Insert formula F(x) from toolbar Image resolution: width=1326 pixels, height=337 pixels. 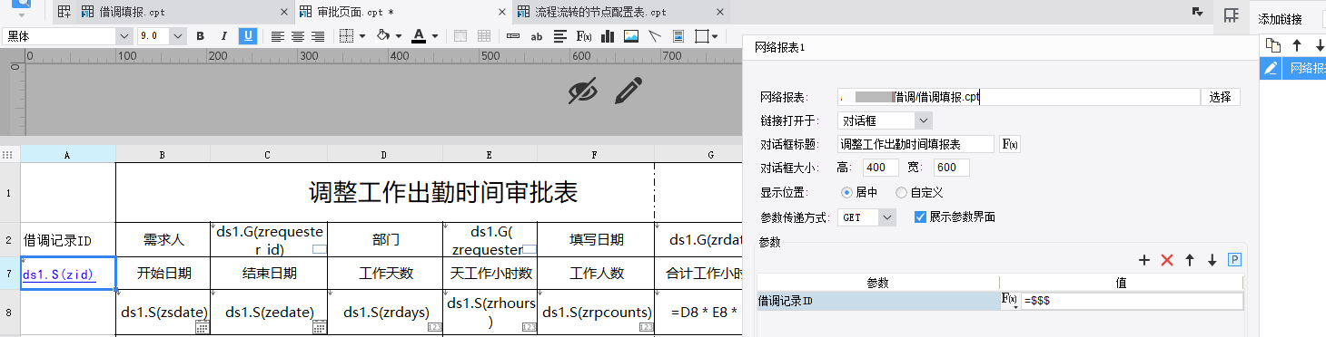(x=585, y=36)
